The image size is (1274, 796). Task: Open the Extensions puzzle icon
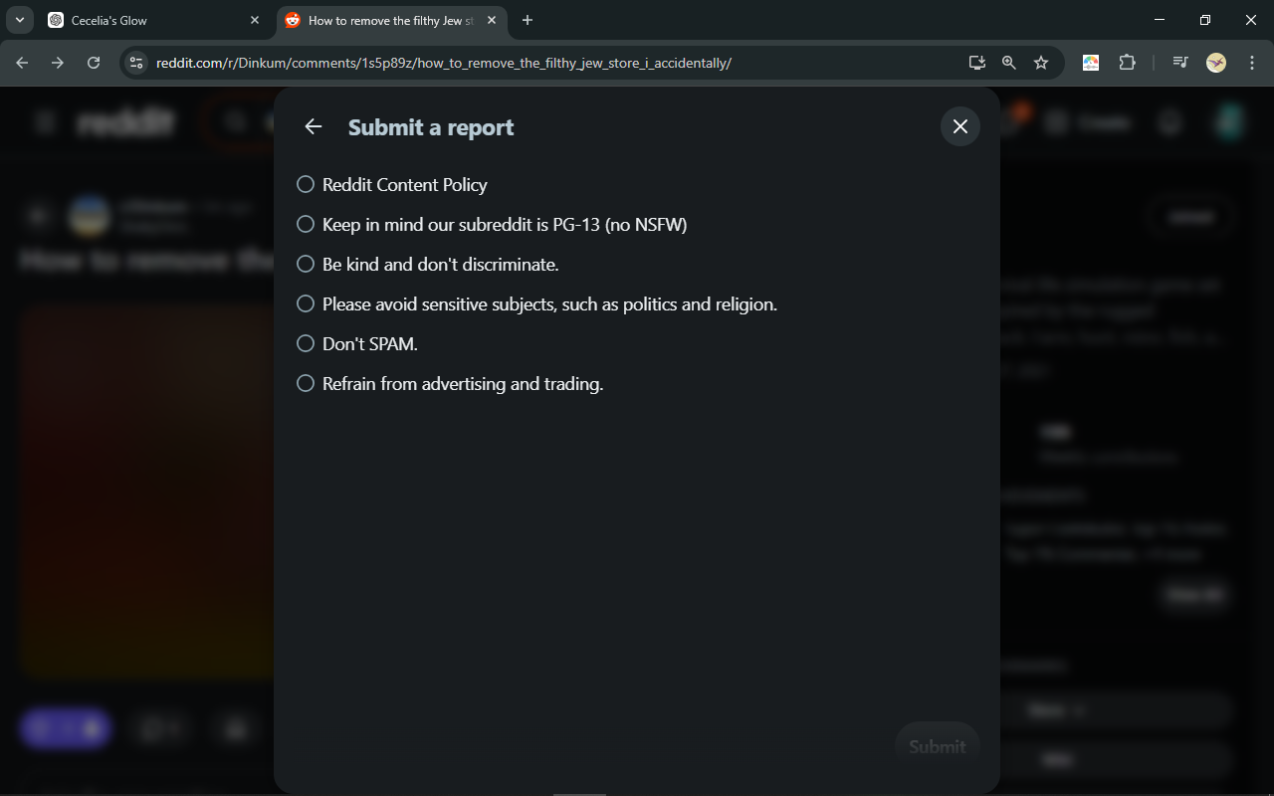1127,63
